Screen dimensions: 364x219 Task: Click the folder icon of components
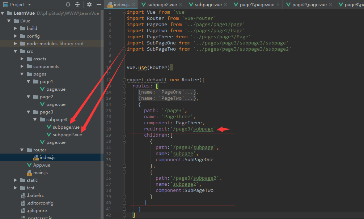tap(29, 66)
